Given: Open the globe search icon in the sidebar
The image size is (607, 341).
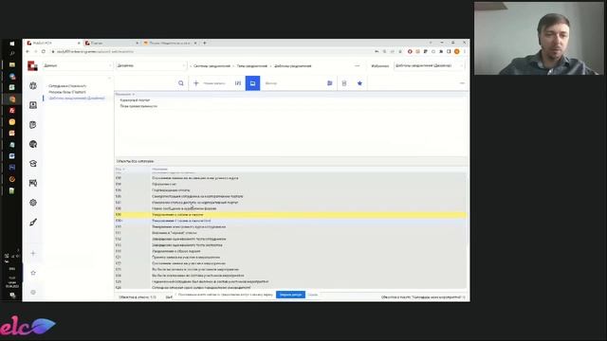Looking at the screenshot, I should point(33,144).
